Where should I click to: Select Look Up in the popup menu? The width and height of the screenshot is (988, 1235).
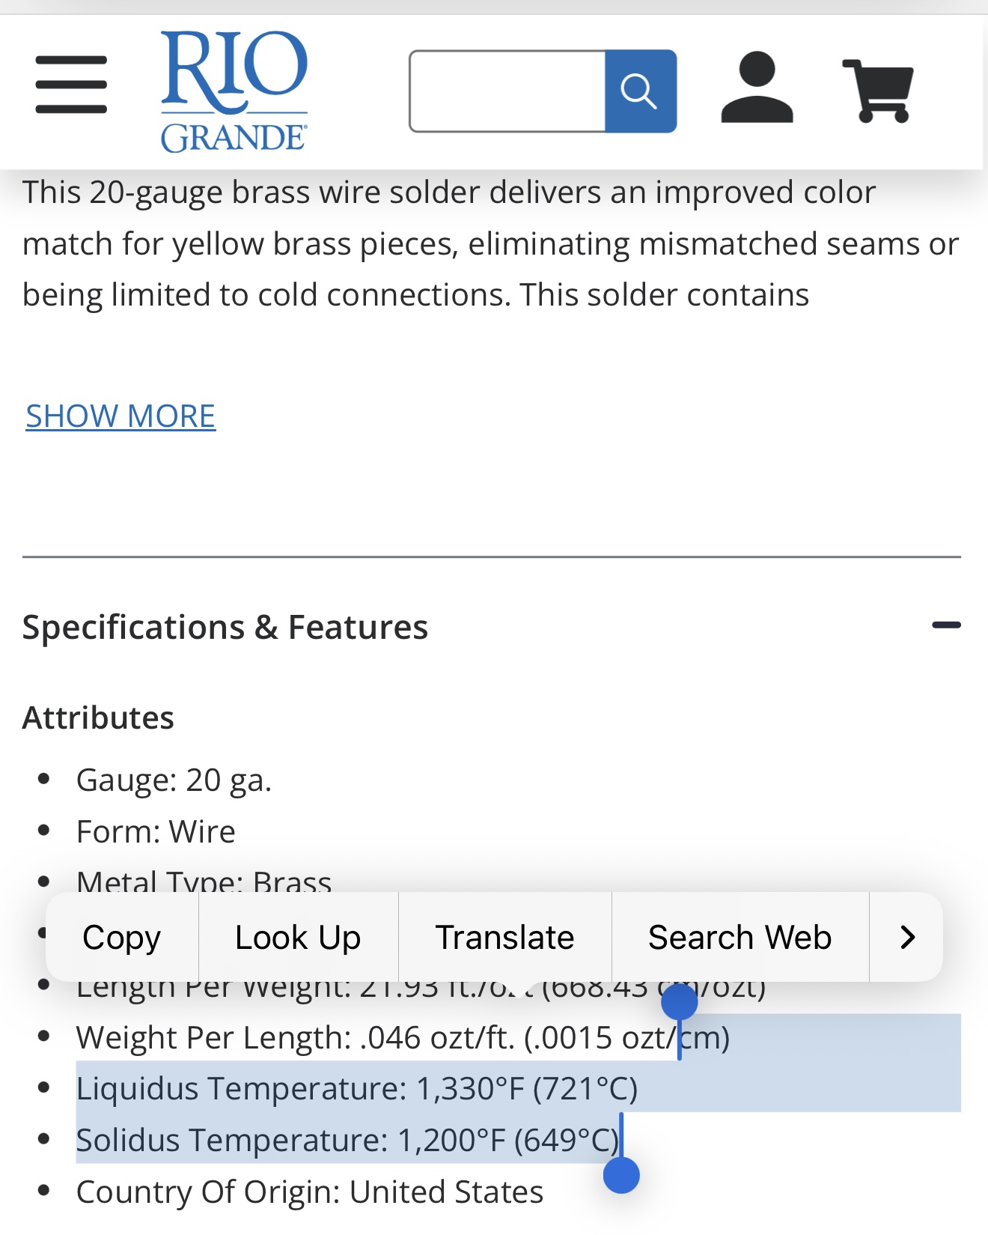click(x=298, y=938)
